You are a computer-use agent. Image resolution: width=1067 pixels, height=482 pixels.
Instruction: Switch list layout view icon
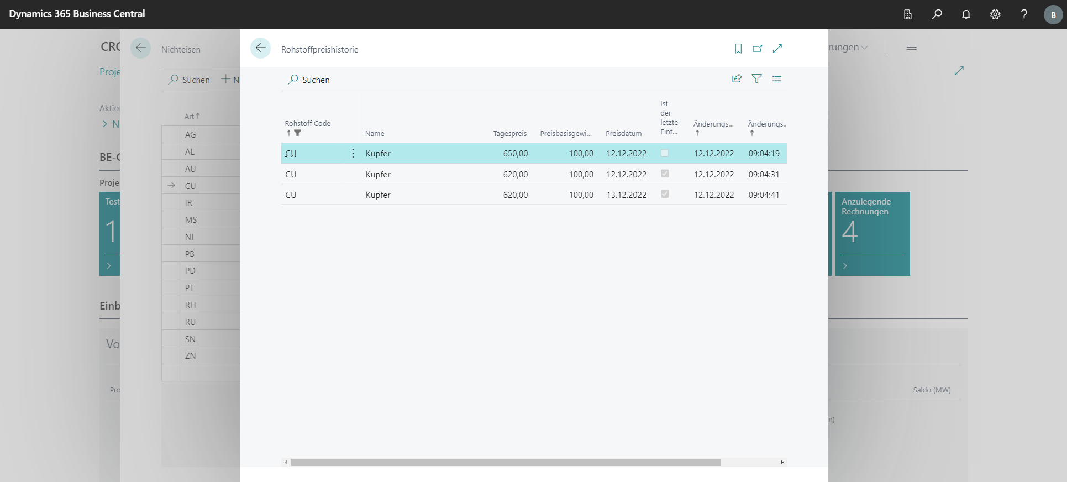776,79
